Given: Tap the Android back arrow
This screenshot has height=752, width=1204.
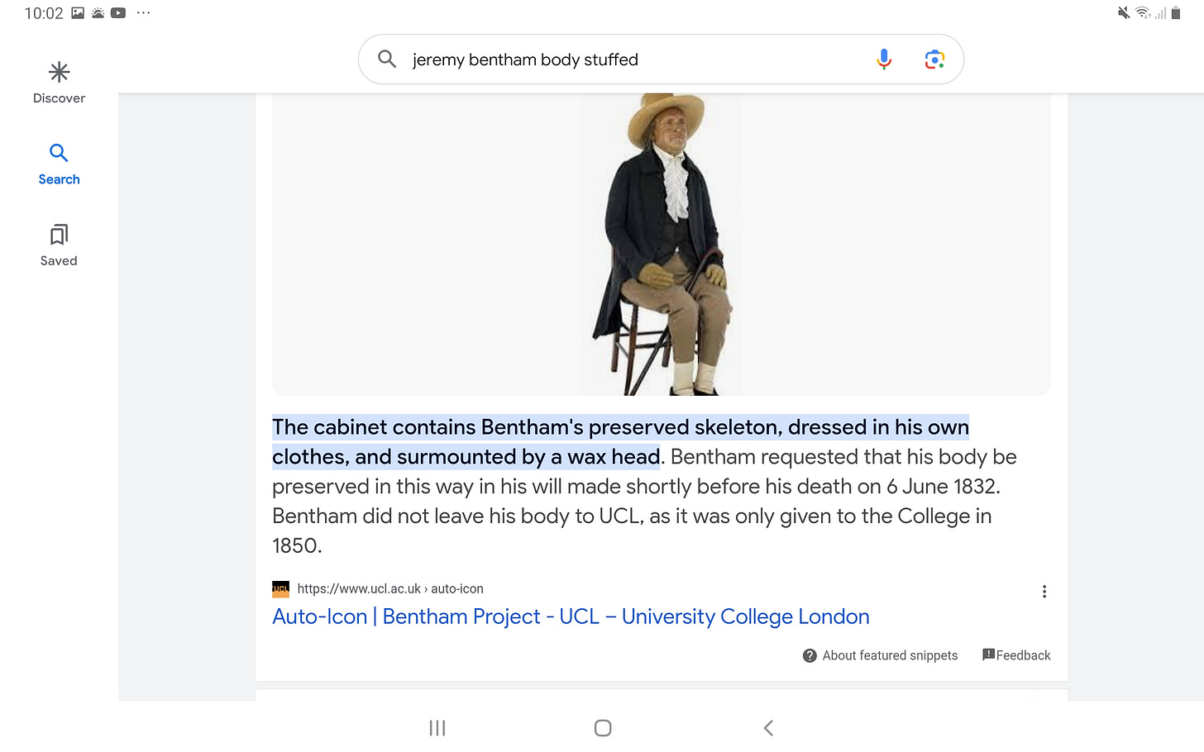Looking at the screenshot, I should 768,728.
